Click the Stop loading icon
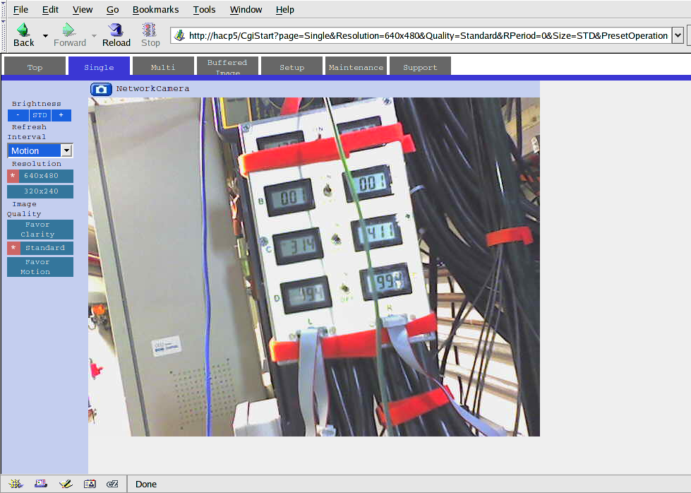 pyautogui.click(x=150, y=30)
